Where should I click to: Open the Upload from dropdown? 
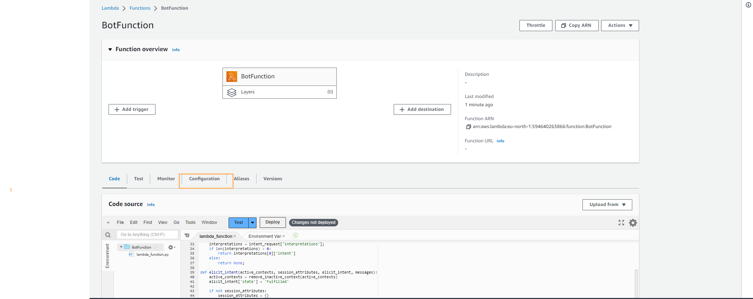tap(607, 205)
